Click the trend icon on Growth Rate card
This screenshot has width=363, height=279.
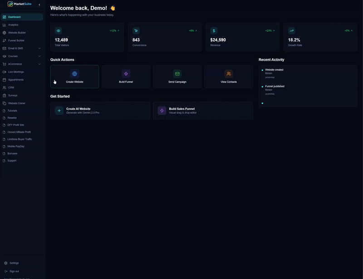pyautogui.click(x=291, y=31)
